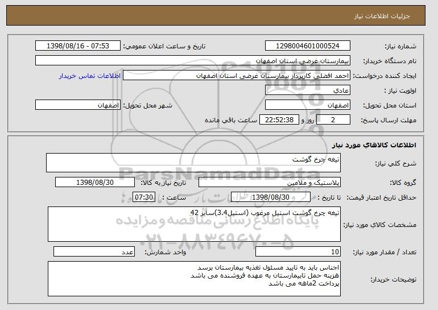The height and width of the screenshot is (310, 438).
Task: Open the اطلاعات تماس خریدار link
Action: pyautogui.click(x=90, y=76)
